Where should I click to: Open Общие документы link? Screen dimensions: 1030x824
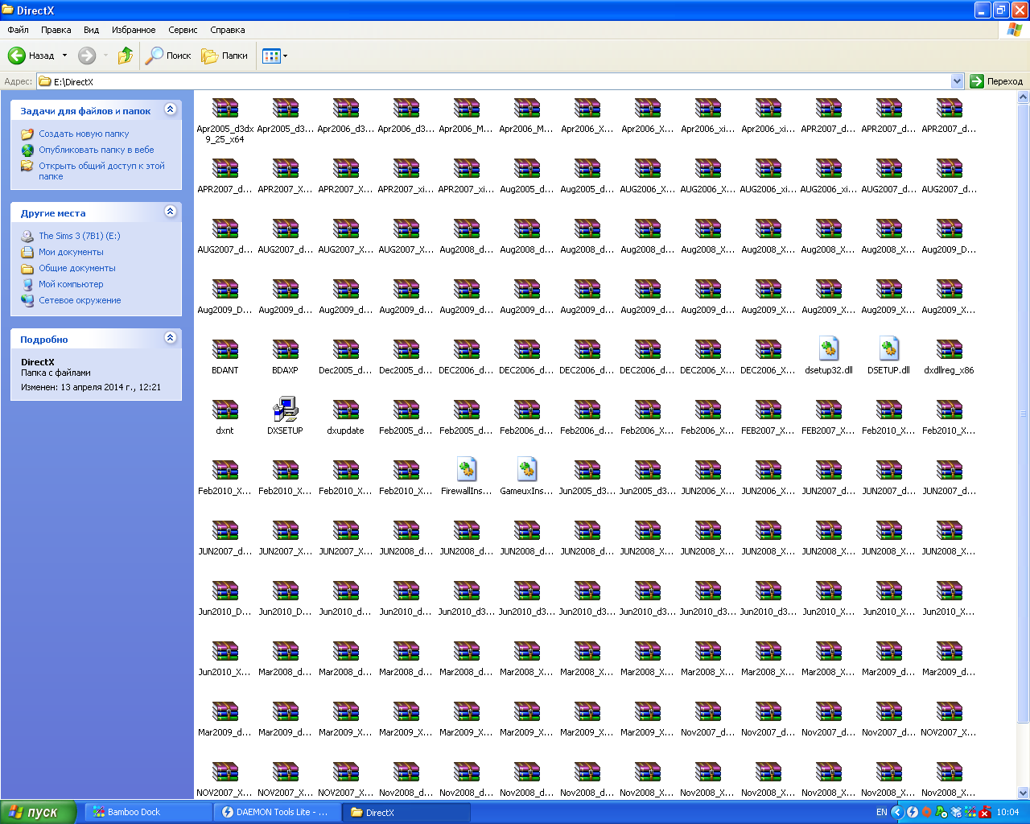tap(77, 268)
